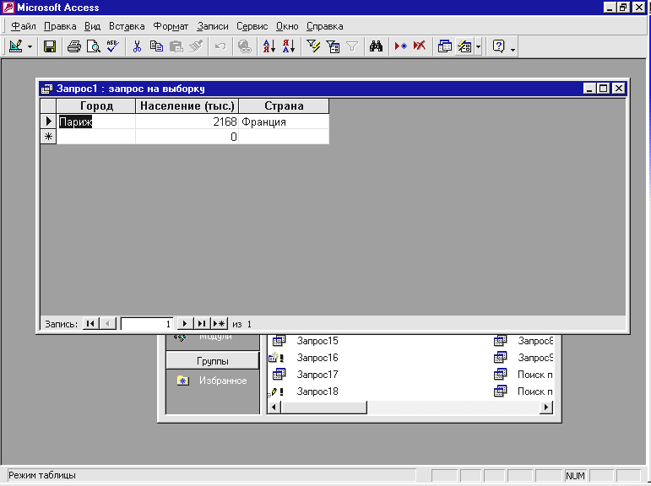
Task: Click the population value 2168 cell
Action: pos(187,121)
